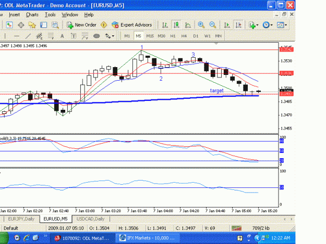This screenshot has width=326, height=244.
Task: Show the Data Window crosshair icon
Action: point(21,25)
